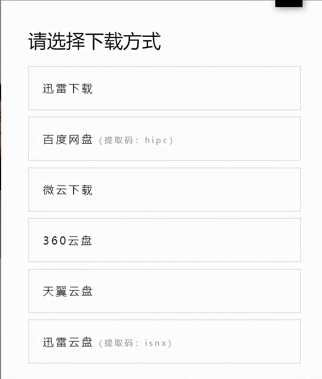The image size is (322, 379).
Task: Choose the 迅雷下载 download option
Action: pos(68,89)
